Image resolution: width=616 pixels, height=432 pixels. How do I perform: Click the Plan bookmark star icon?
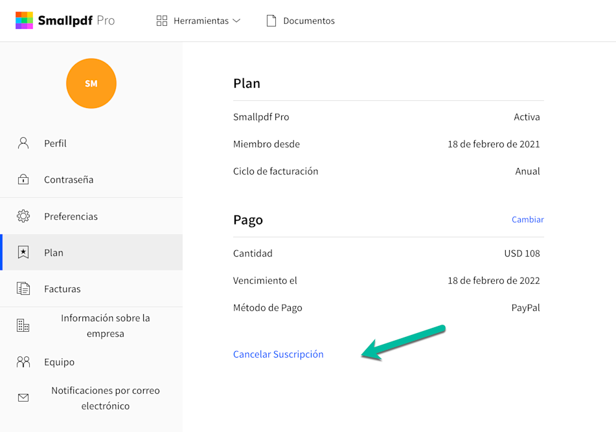[23, 252]
